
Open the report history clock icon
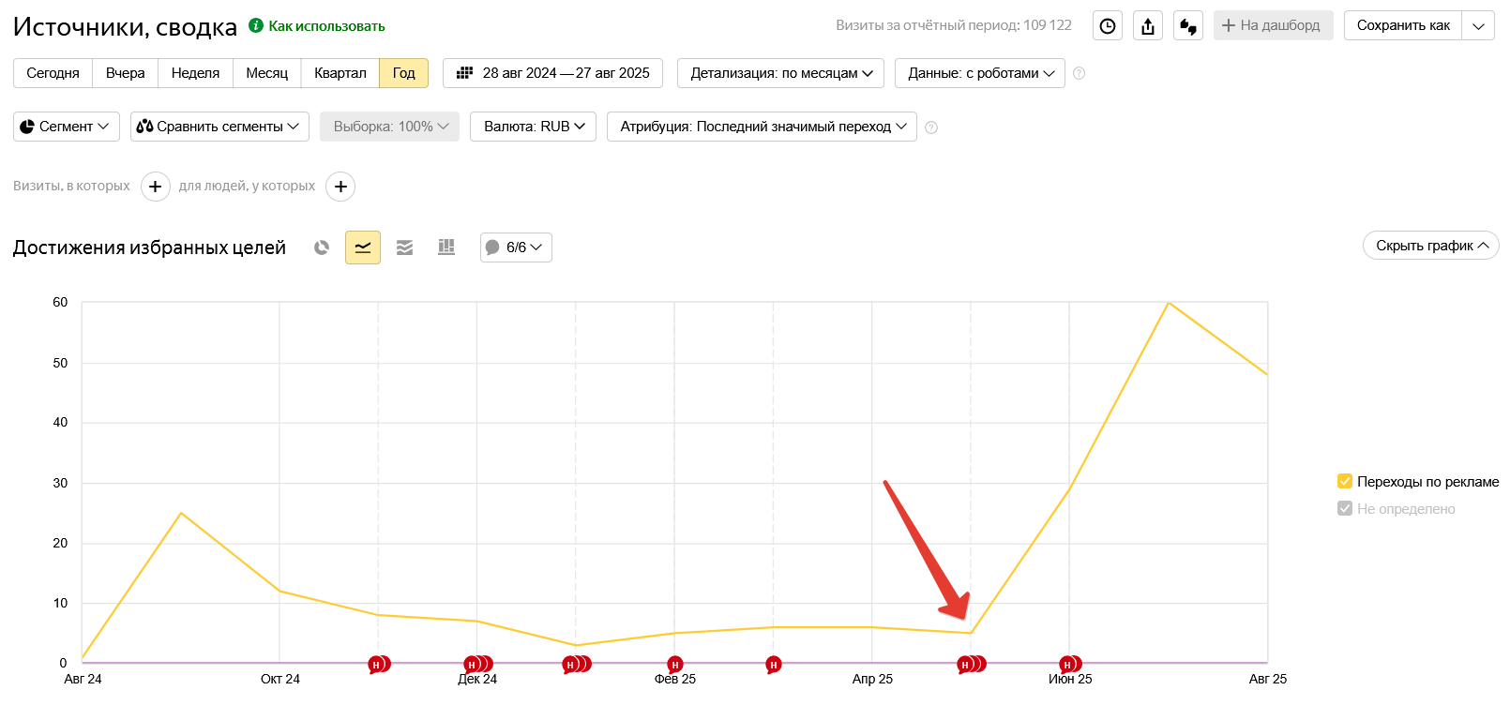click(x=1108, y=26)
